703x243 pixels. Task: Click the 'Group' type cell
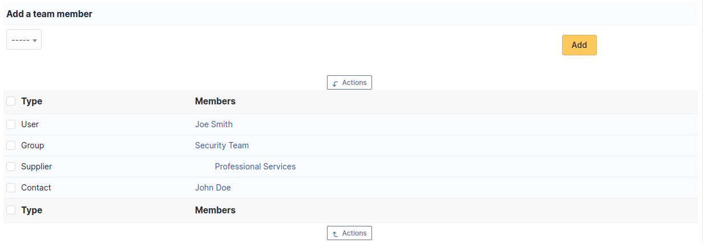click(33, 145)
